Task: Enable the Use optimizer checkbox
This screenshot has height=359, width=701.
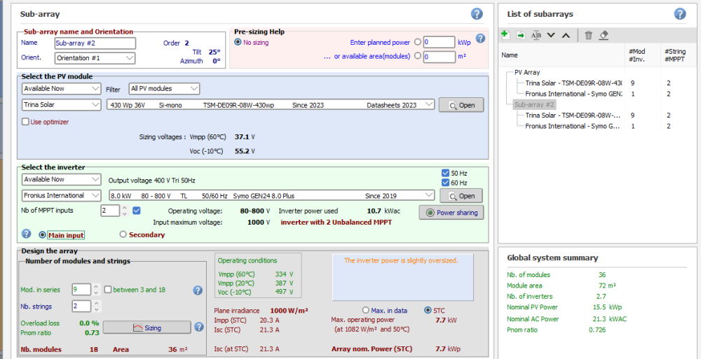Action: [26, 122]
